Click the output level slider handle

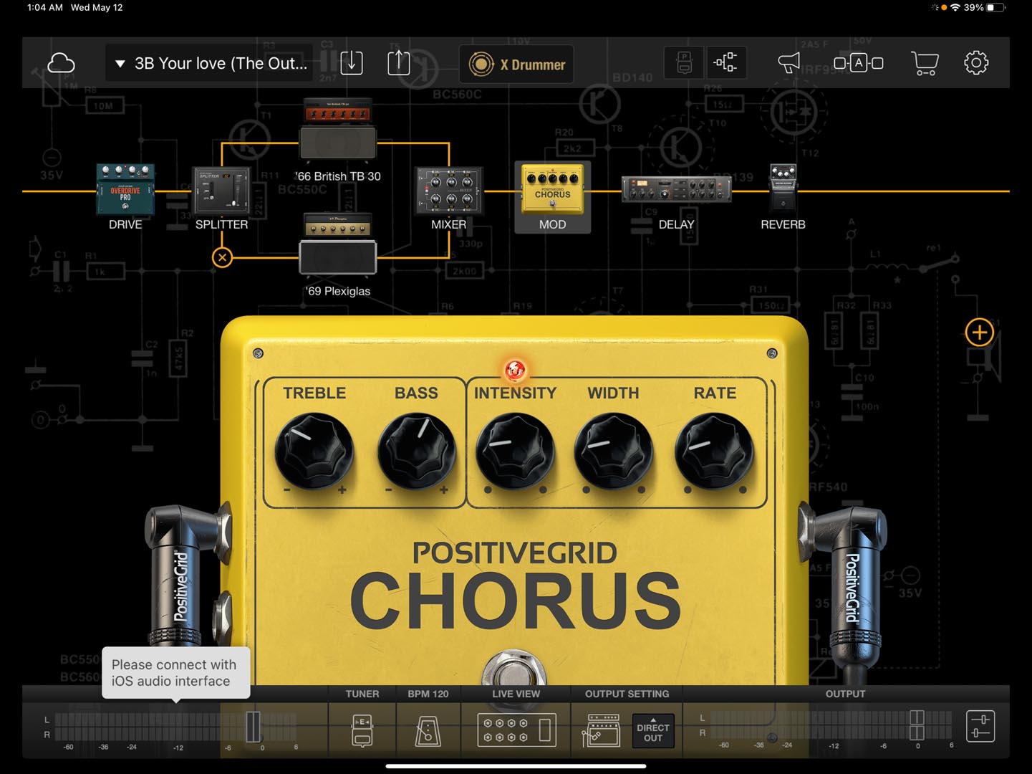click(916, 725)
